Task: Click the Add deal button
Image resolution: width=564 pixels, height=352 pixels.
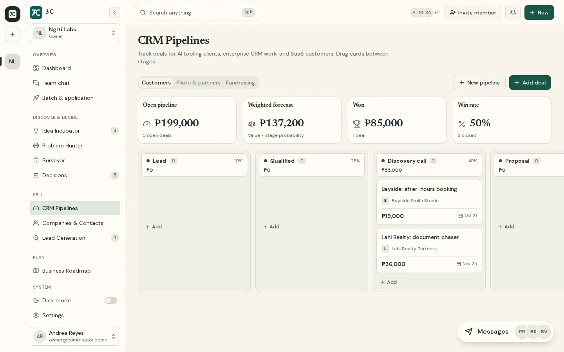Action: 530,83
